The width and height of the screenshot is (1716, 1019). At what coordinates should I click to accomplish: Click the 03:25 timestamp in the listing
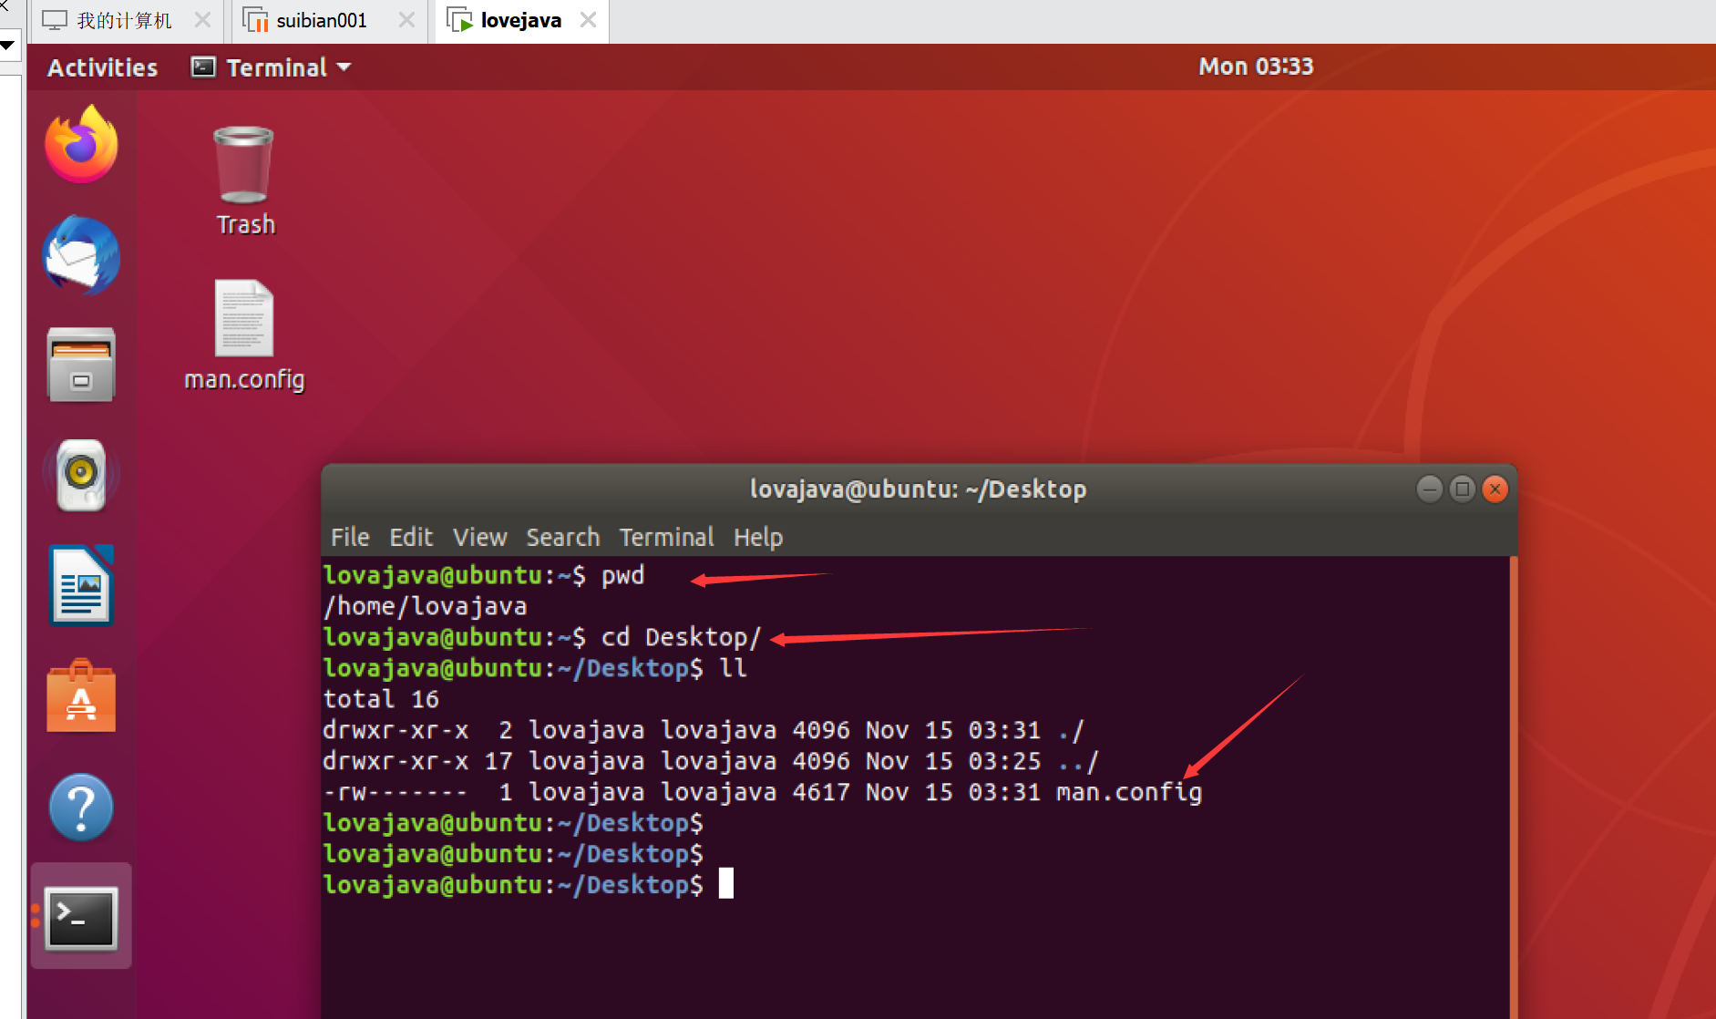1004,761
